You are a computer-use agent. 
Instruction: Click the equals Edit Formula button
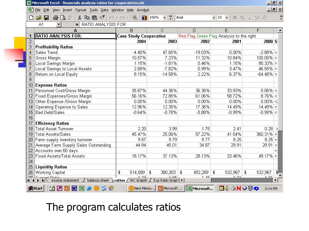click(x=77, y=25)
